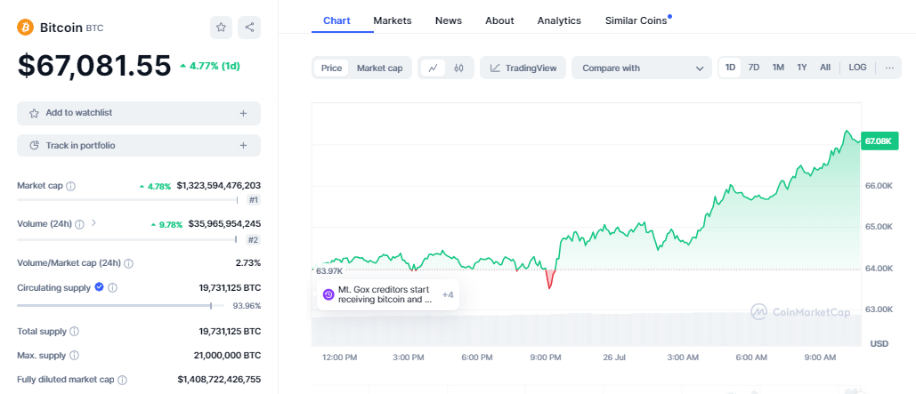Screen dimensions: 916x394
Task: Click the $1,408,722,426,755 diluted cap value
Action: (x=219, y=380)
